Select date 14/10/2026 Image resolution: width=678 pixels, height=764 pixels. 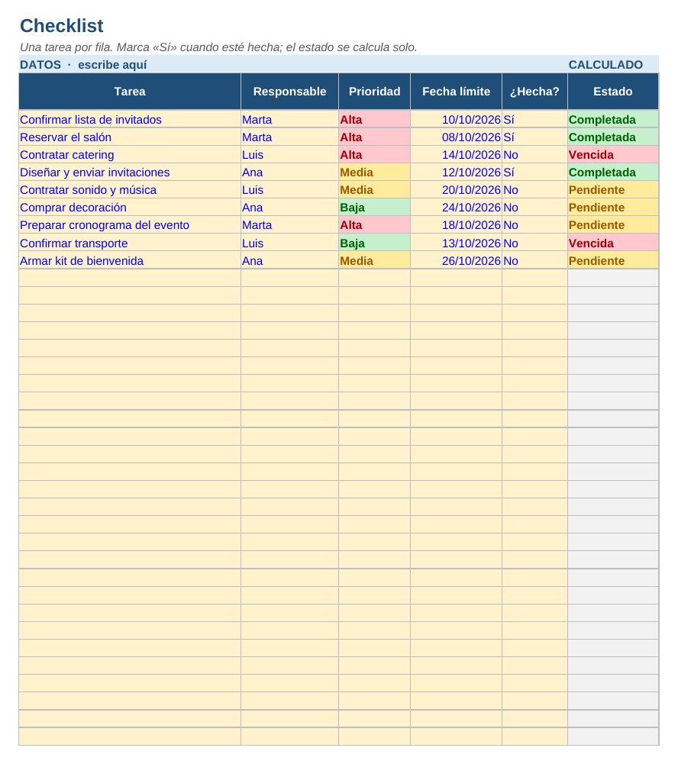click(x=457, y=154)
